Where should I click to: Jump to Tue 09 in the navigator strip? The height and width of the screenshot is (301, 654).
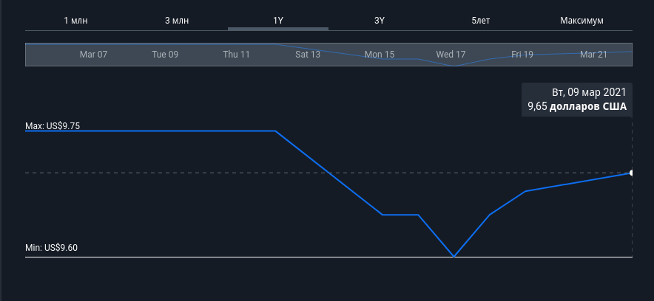165,55
